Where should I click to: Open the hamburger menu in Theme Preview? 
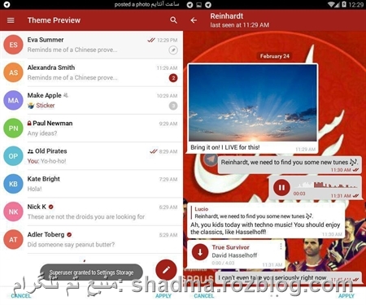pos(11,20)
